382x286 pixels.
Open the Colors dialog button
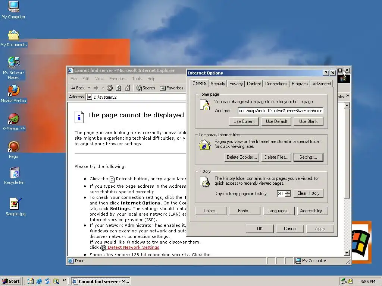coord(211,211)
